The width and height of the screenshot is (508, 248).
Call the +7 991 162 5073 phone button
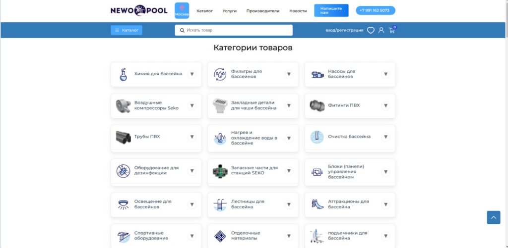pyautogui.click(x=376, y=10)
